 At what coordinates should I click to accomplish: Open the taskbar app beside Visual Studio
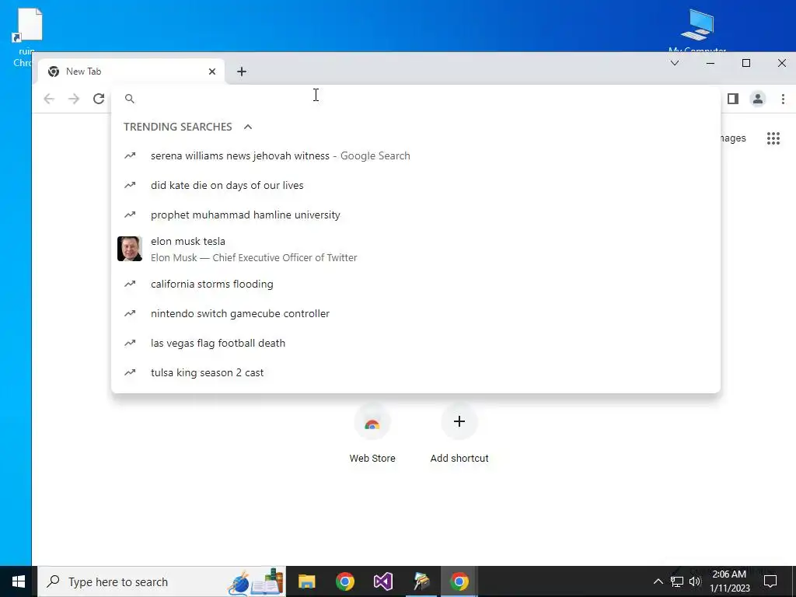pos(421,581)
